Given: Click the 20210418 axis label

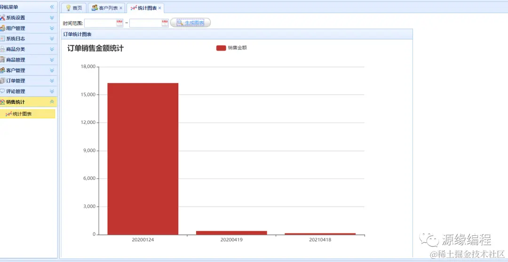Looking at the screenshot, I should pyautogui.click(x=320, y=240).
